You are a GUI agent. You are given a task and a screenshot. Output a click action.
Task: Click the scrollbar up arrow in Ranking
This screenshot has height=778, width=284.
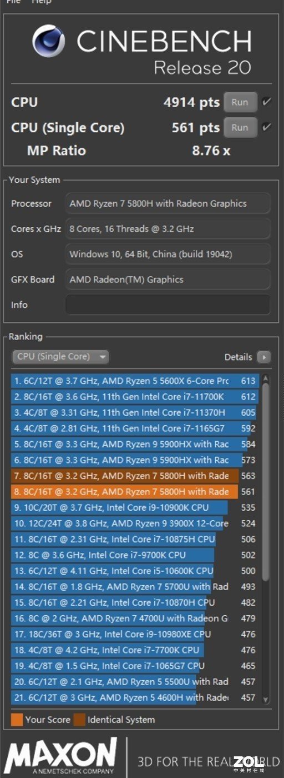(x=265, y=379)
